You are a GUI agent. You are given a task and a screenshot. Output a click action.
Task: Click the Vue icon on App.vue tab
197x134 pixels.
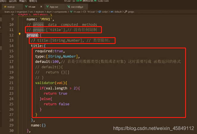[47, 7]
